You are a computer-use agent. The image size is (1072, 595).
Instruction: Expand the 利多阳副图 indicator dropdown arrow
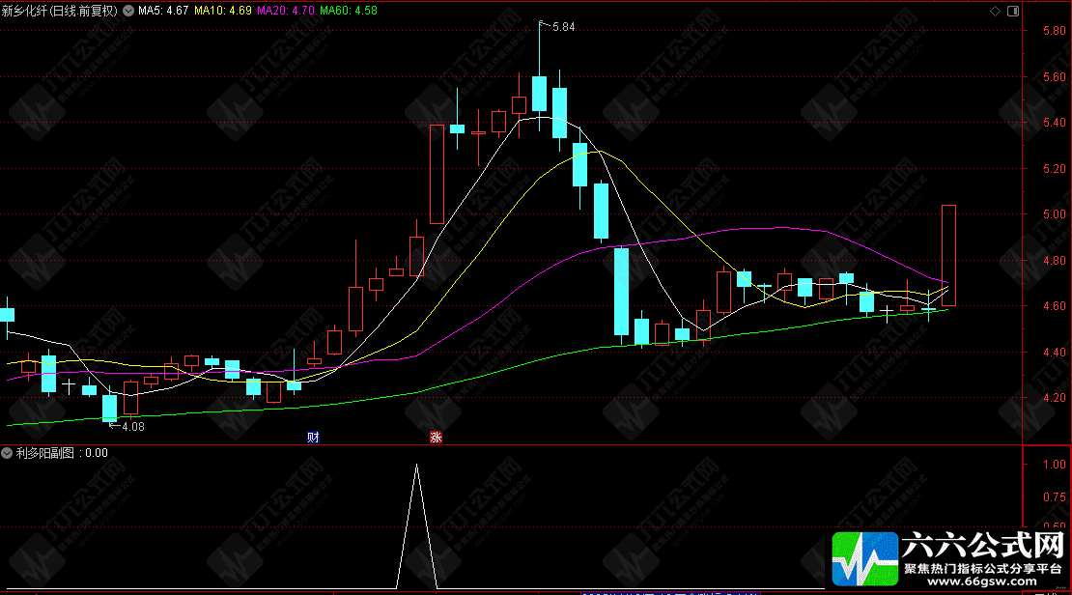point(7,453)
